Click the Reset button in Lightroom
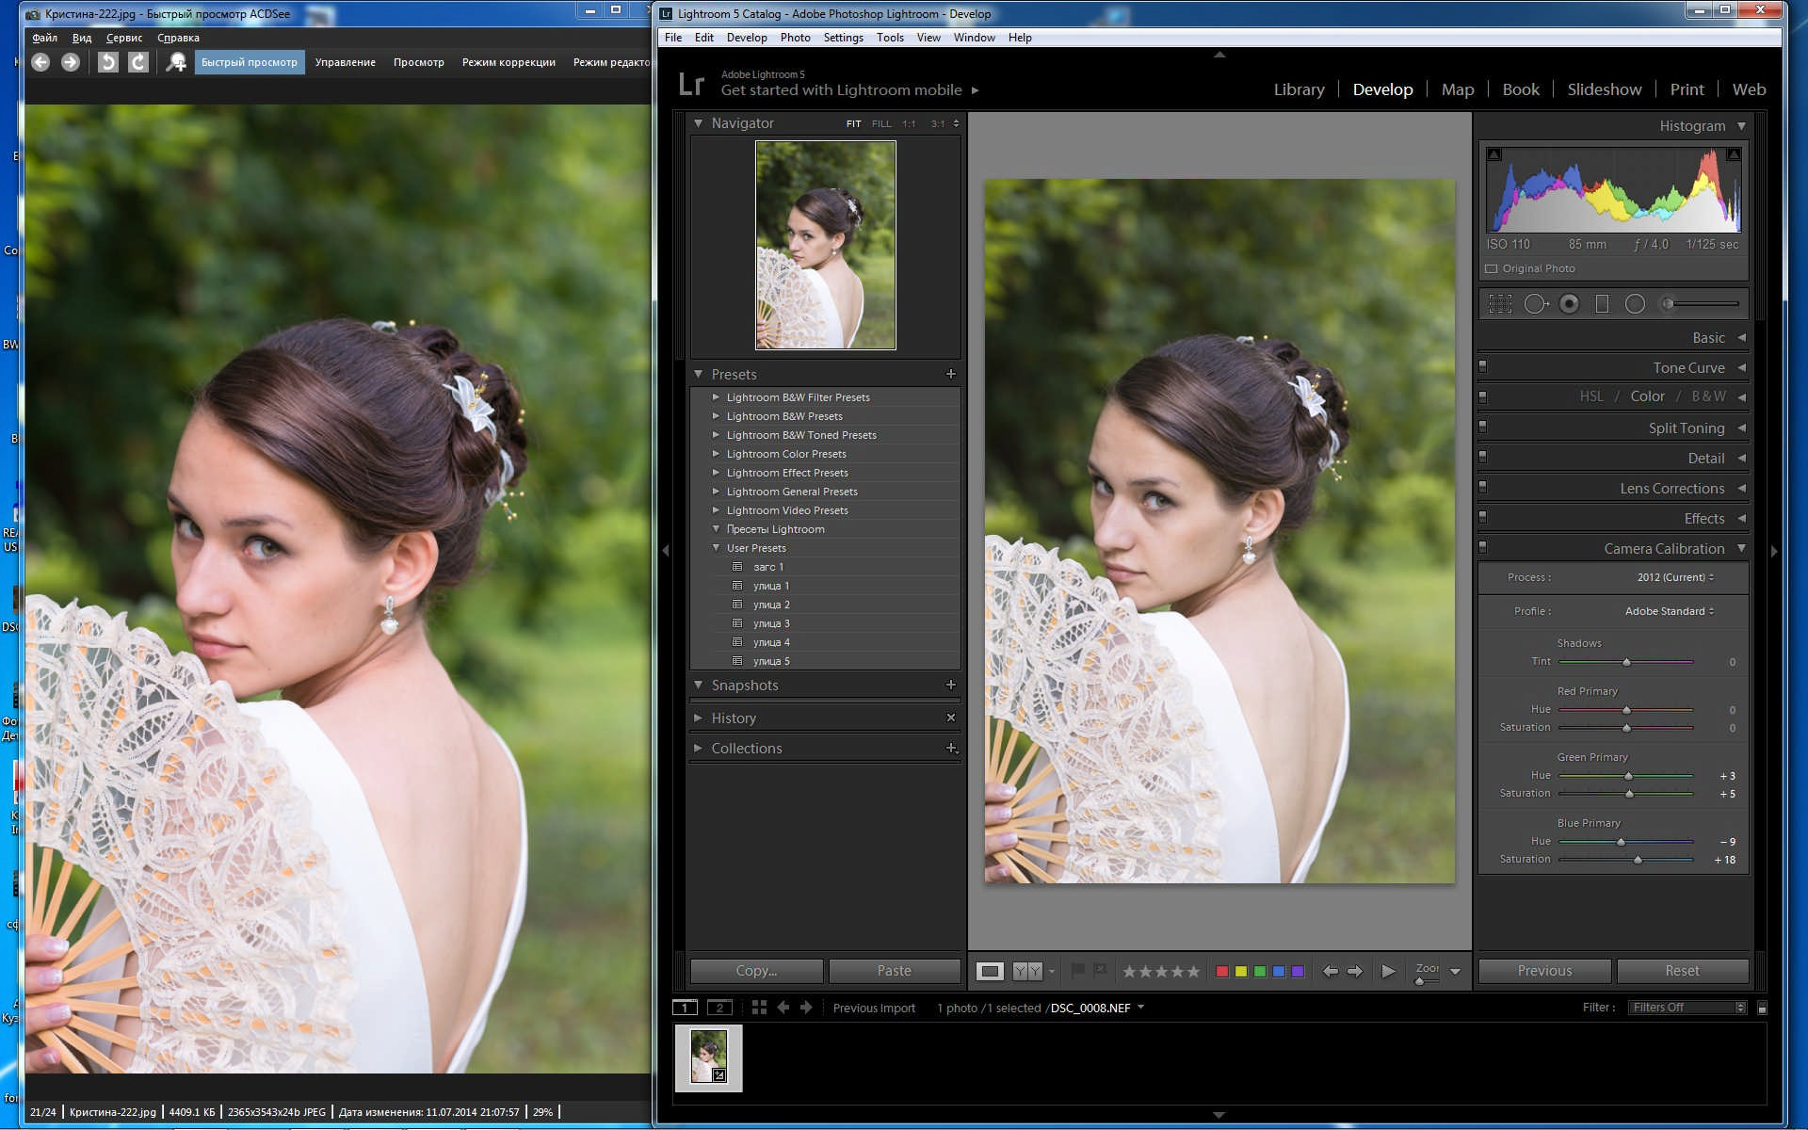Image resolution: width=1808 pixels, height=1130 pixels. pos(1682,971)
